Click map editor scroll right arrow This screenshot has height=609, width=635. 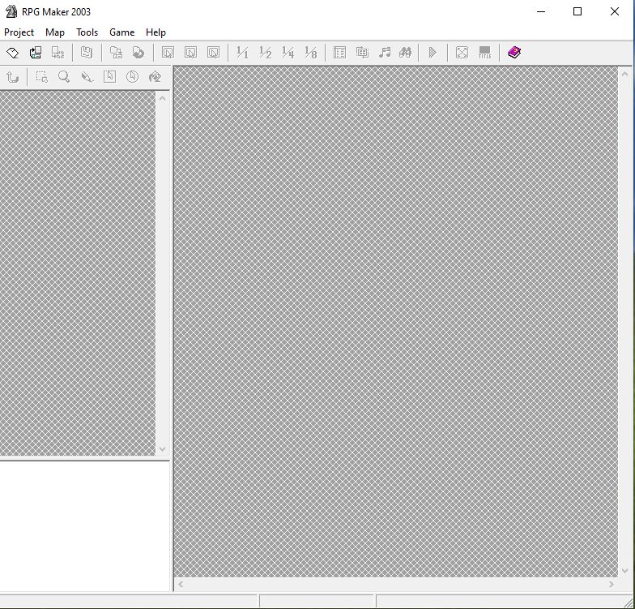click(x=612, y=584)
